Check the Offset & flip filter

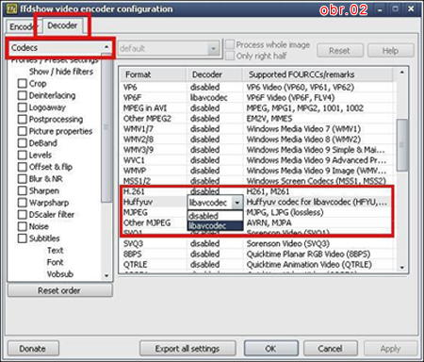pyautogui.click(x=23, y=167)
